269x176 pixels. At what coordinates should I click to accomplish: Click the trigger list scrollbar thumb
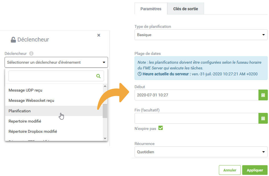click(105, 111)
